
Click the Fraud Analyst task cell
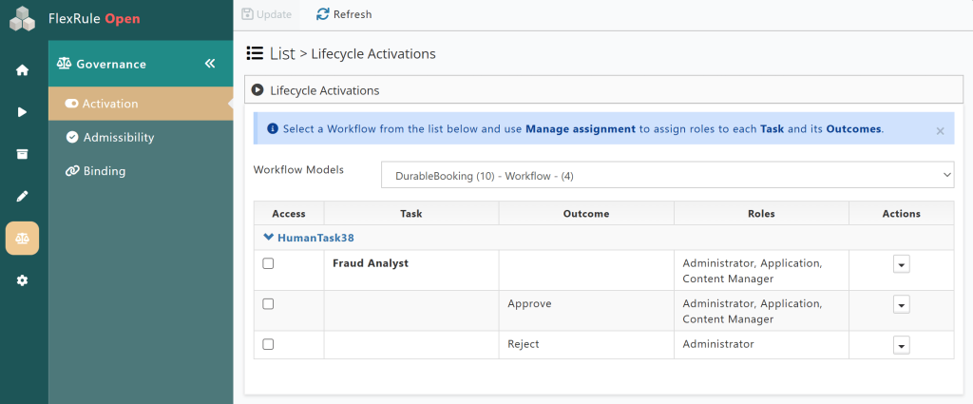(x=411, y=271)
